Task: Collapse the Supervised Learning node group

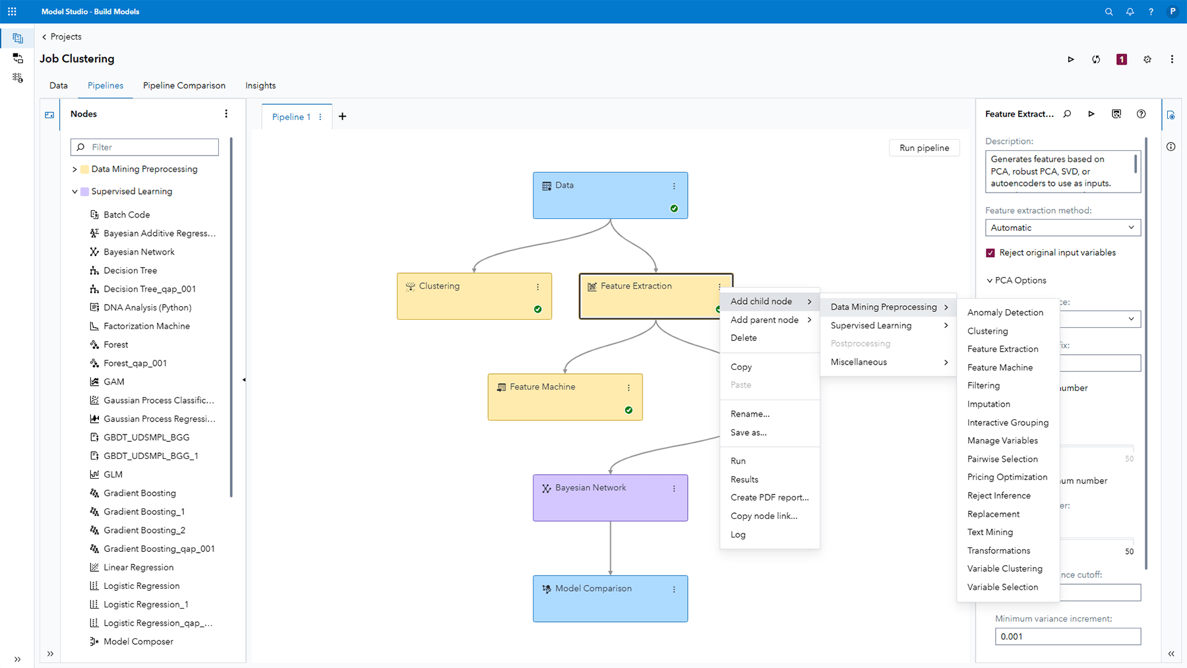Action: pyautogui.click(x=74, y=191)
